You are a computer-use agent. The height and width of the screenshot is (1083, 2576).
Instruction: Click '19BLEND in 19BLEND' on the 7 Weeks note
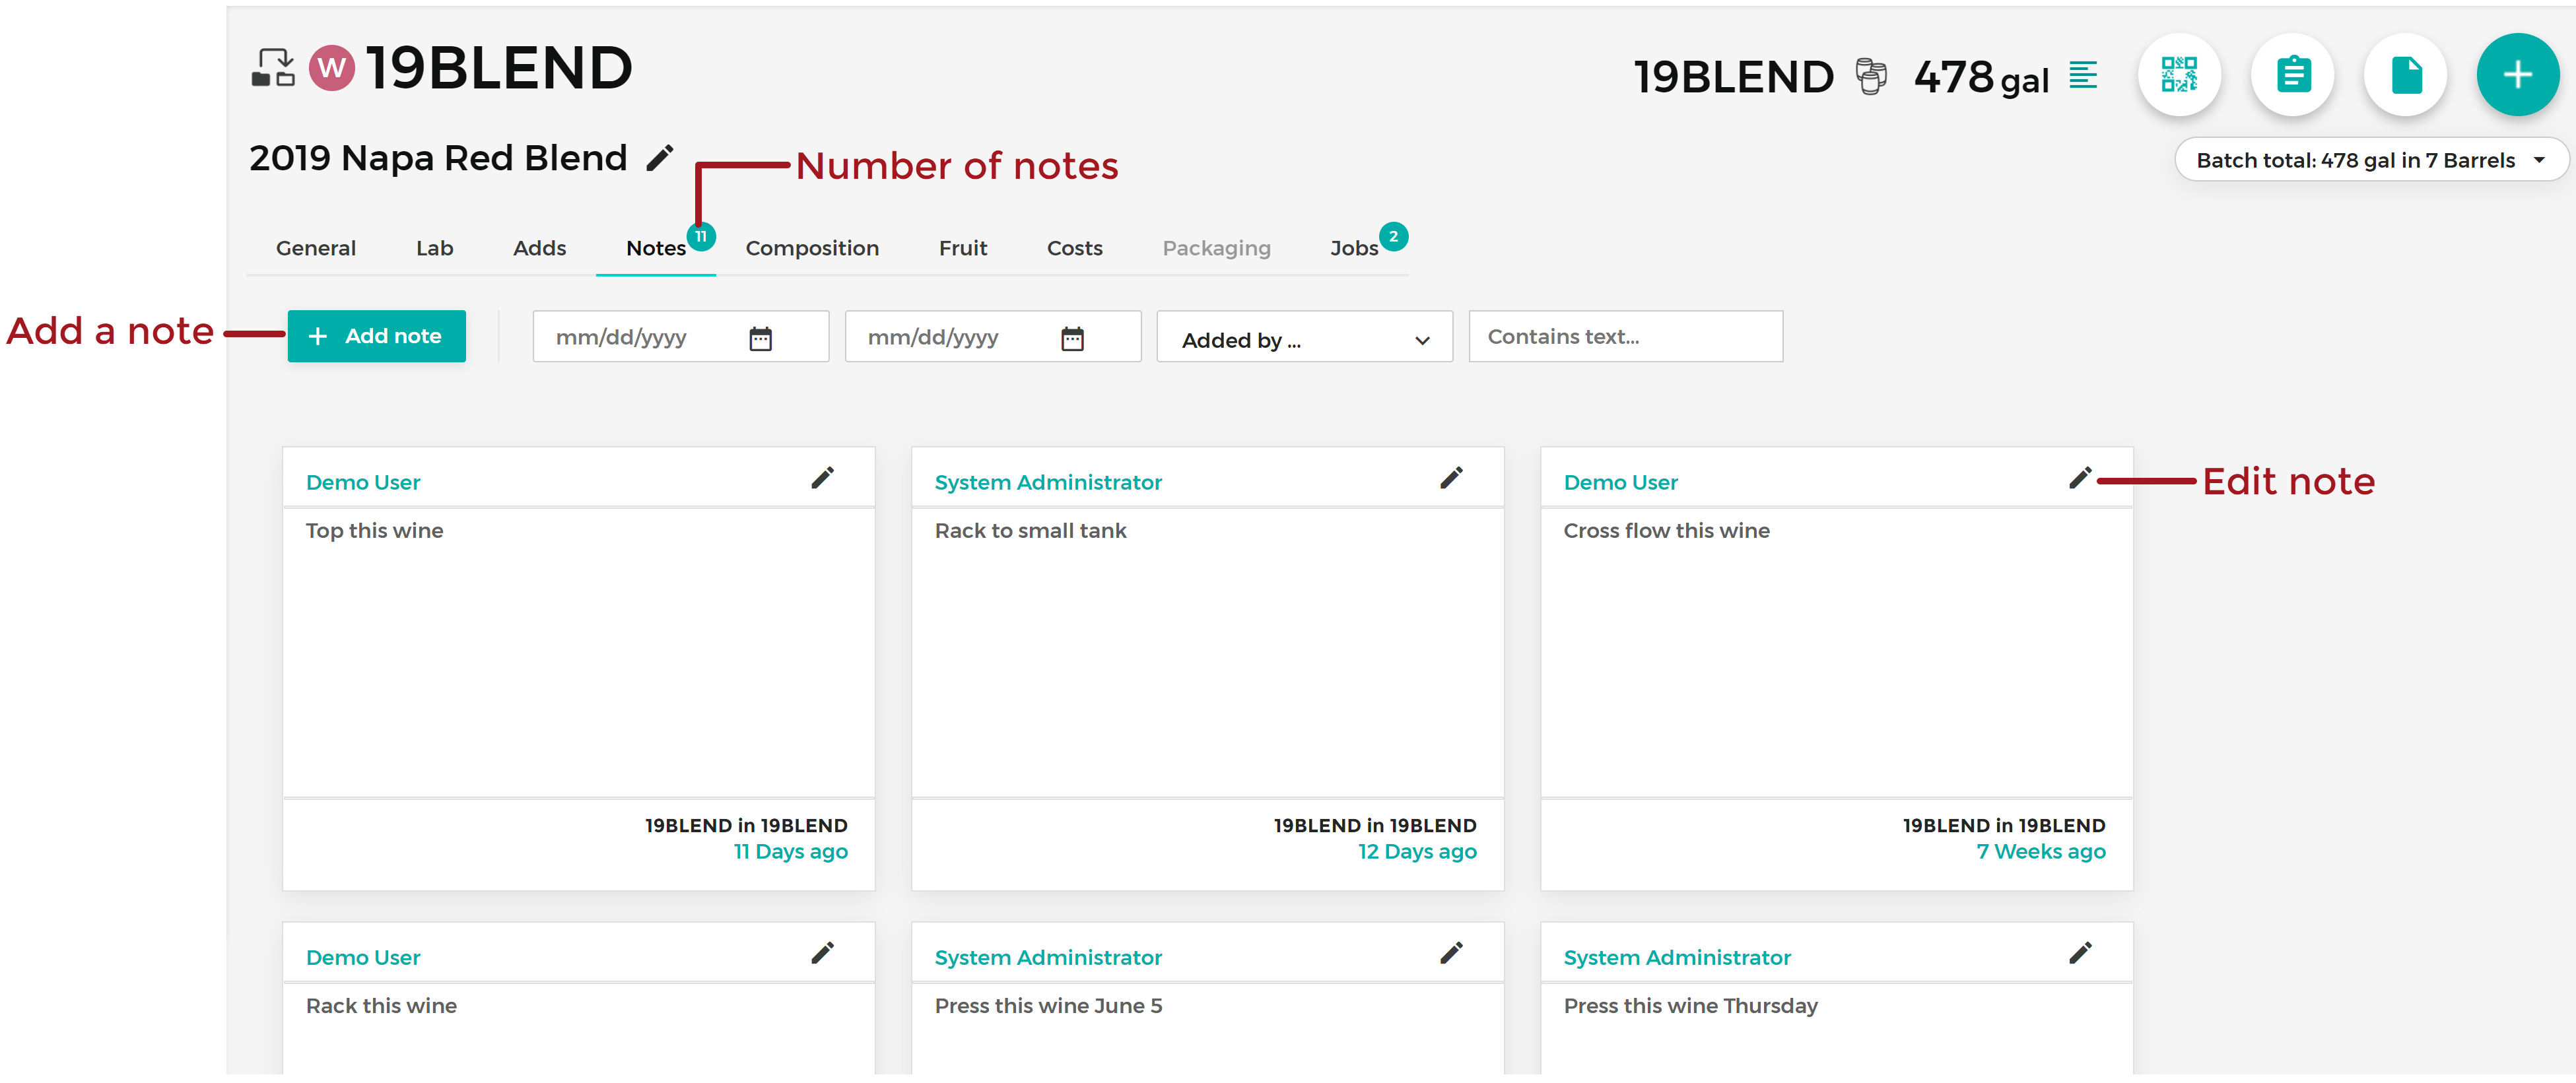point(2004,825)
